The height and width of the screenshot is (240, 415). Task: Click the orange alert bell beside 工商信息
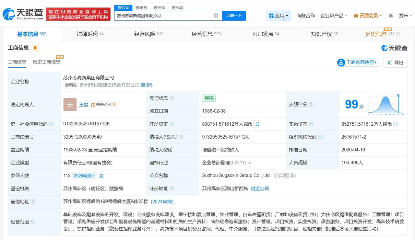pyautogui.click(x=35, y=48)
